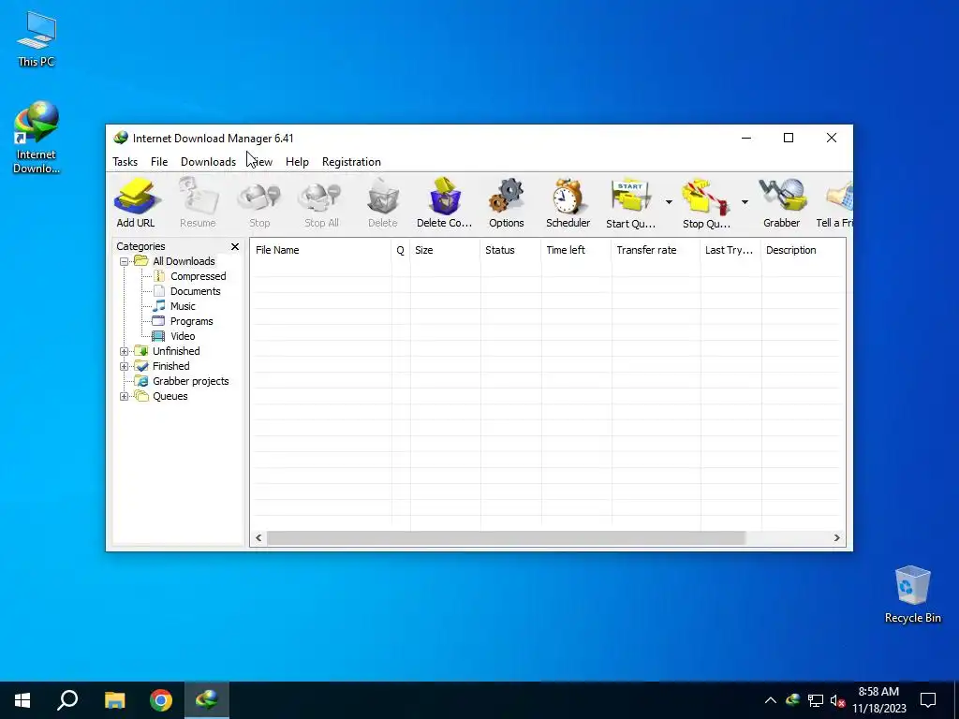The width and height of the screenshot is (959, 719).
Task: Select the Finished category label
Action: click(x=171, y=366)
